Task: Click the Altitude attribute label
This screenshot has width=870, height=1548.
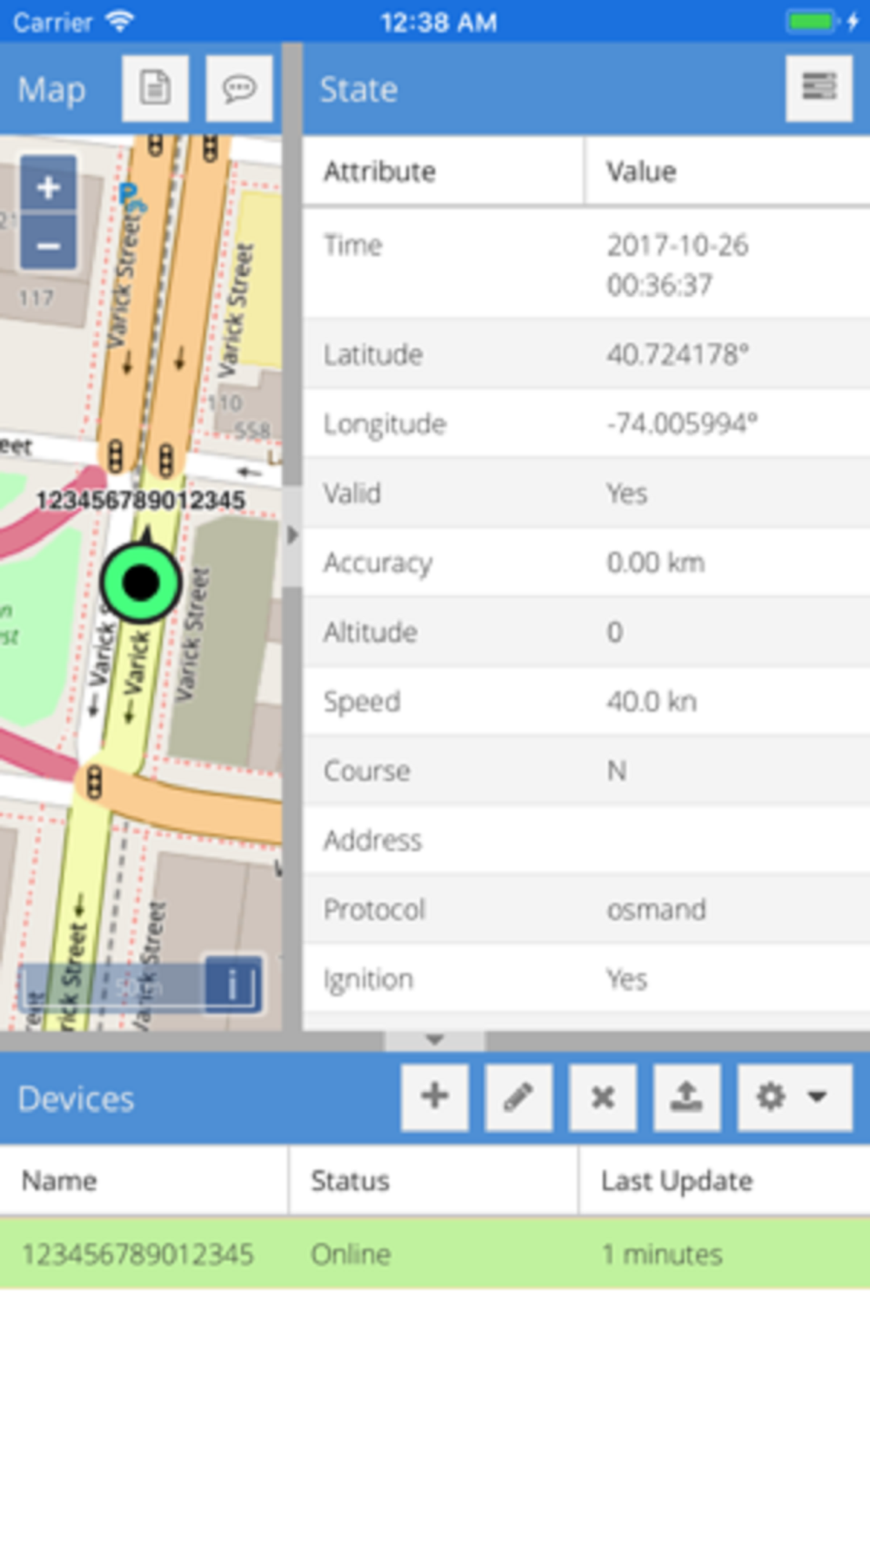Action: click(x=370, y=632)
